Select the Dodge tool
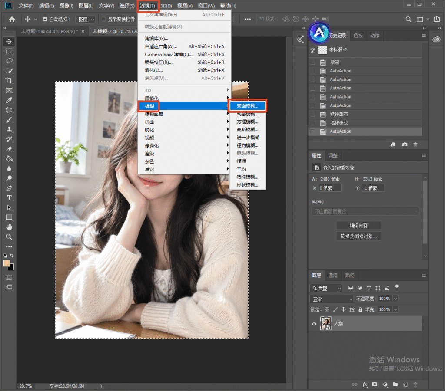445x391 pixels. tap(9, 178)
